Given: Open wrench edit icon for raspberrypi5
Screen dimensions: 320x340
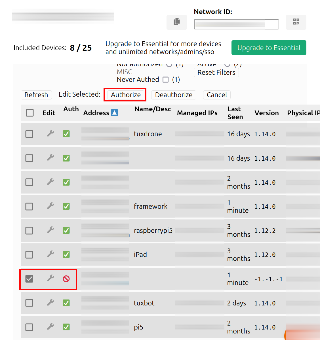Looking at the screenshot, I should tap(50, 230).
